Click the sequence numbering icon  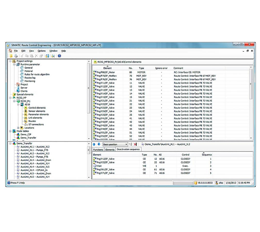130,144
